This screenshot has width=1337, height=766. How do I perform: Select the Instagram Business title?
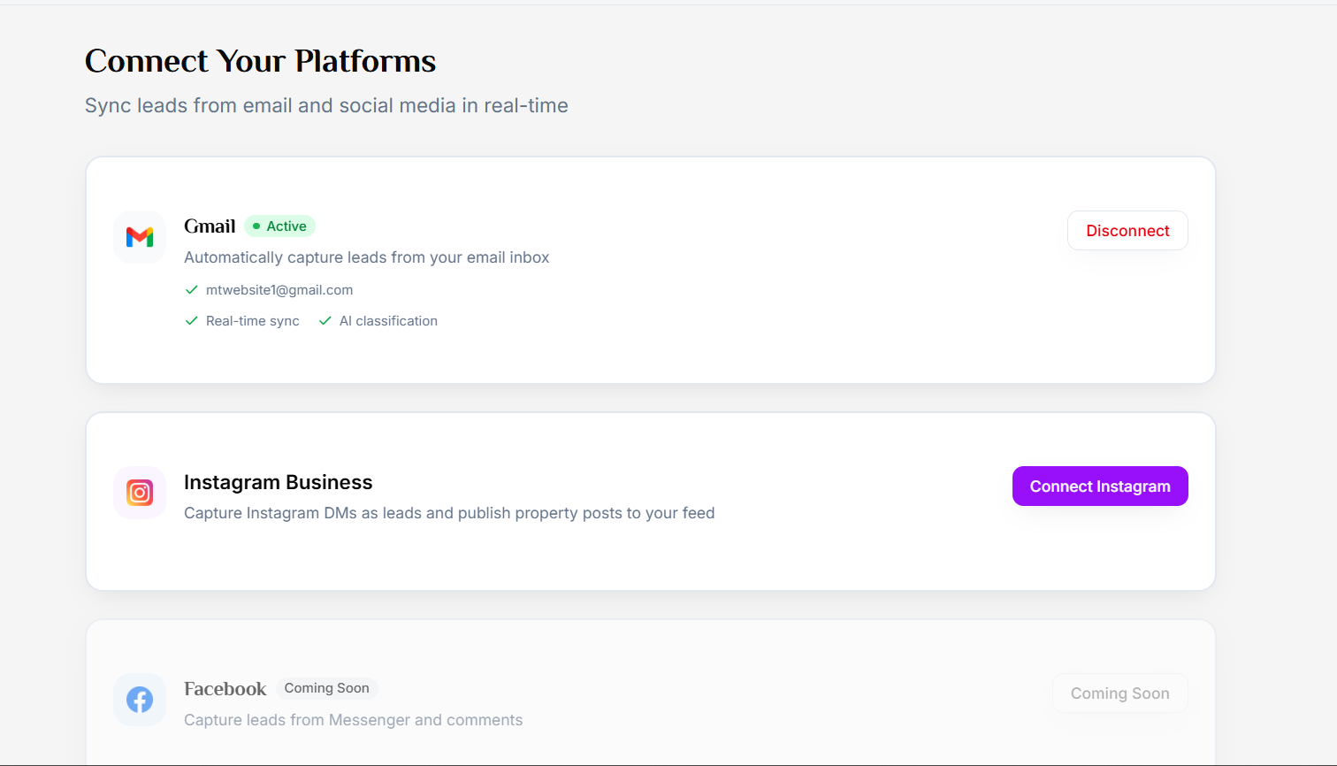278,482
